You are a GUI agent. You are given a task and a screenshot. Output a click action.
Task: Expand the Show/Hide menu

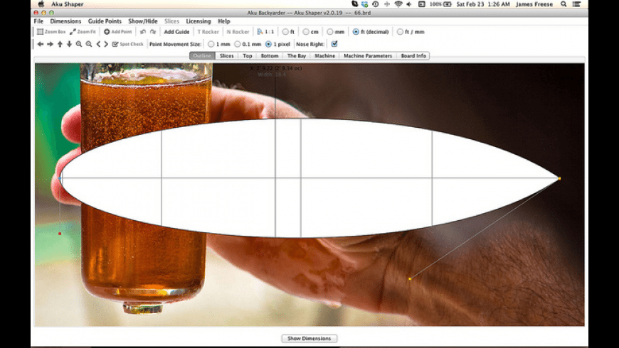tap(143, 21)
